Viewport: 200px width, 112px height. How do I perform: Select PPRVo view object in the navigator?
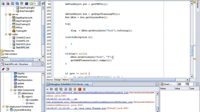pyautogui.click(x=19, y=28)
